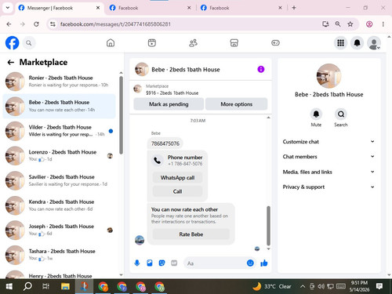The height and width of the screenshot is (294, 392).
Task: Open Facebook notifications bell
Action: click(x=358, y=43)
